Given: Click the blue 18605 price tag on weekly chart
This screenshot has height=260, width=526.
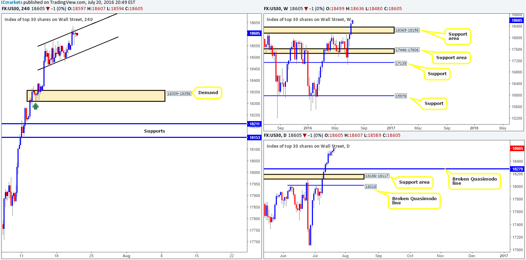Looking at the screenshot, I should point(517,21).
